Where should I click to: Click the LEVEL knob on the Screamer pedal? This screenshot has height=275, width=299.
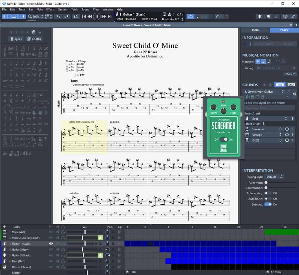click(234, 107)
